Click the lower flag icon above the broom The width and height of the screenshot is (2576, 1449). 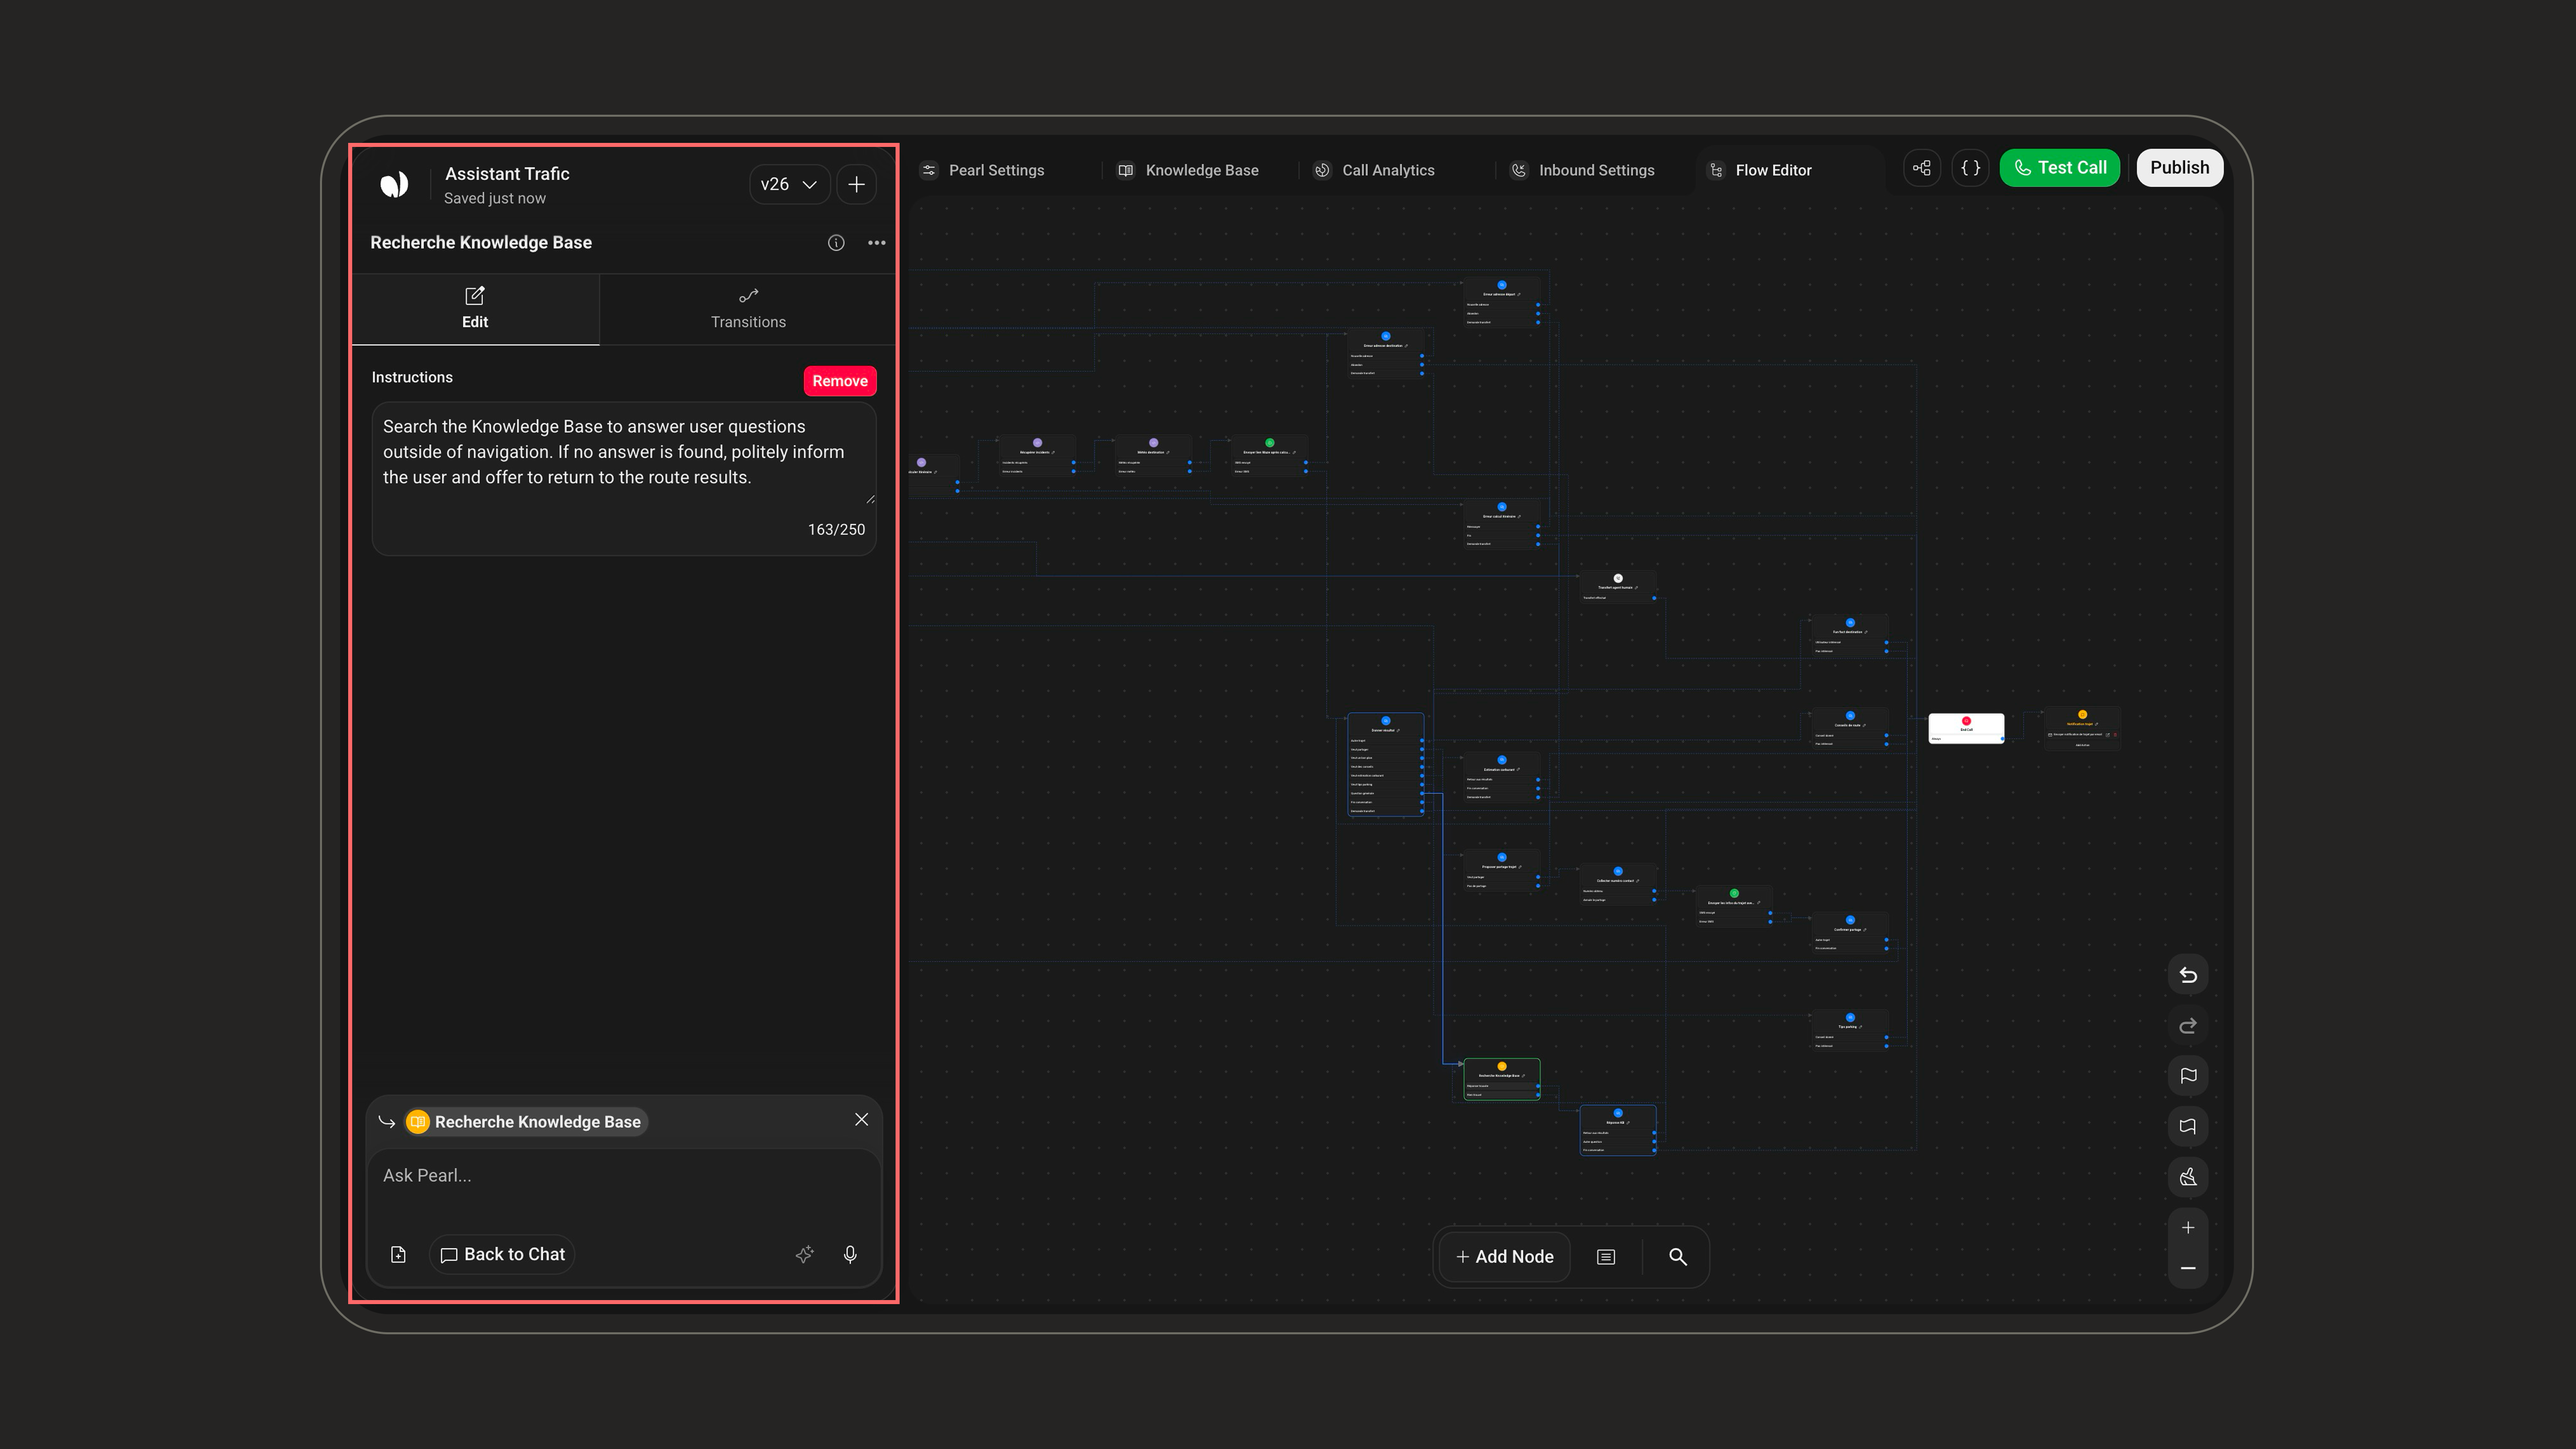coord(2187,1127)
